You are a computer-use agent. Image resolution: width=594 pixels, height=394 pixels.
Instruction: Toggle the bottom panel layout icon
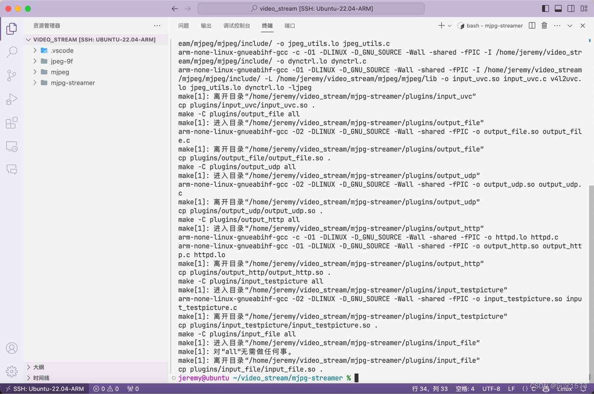coord(558,9)
